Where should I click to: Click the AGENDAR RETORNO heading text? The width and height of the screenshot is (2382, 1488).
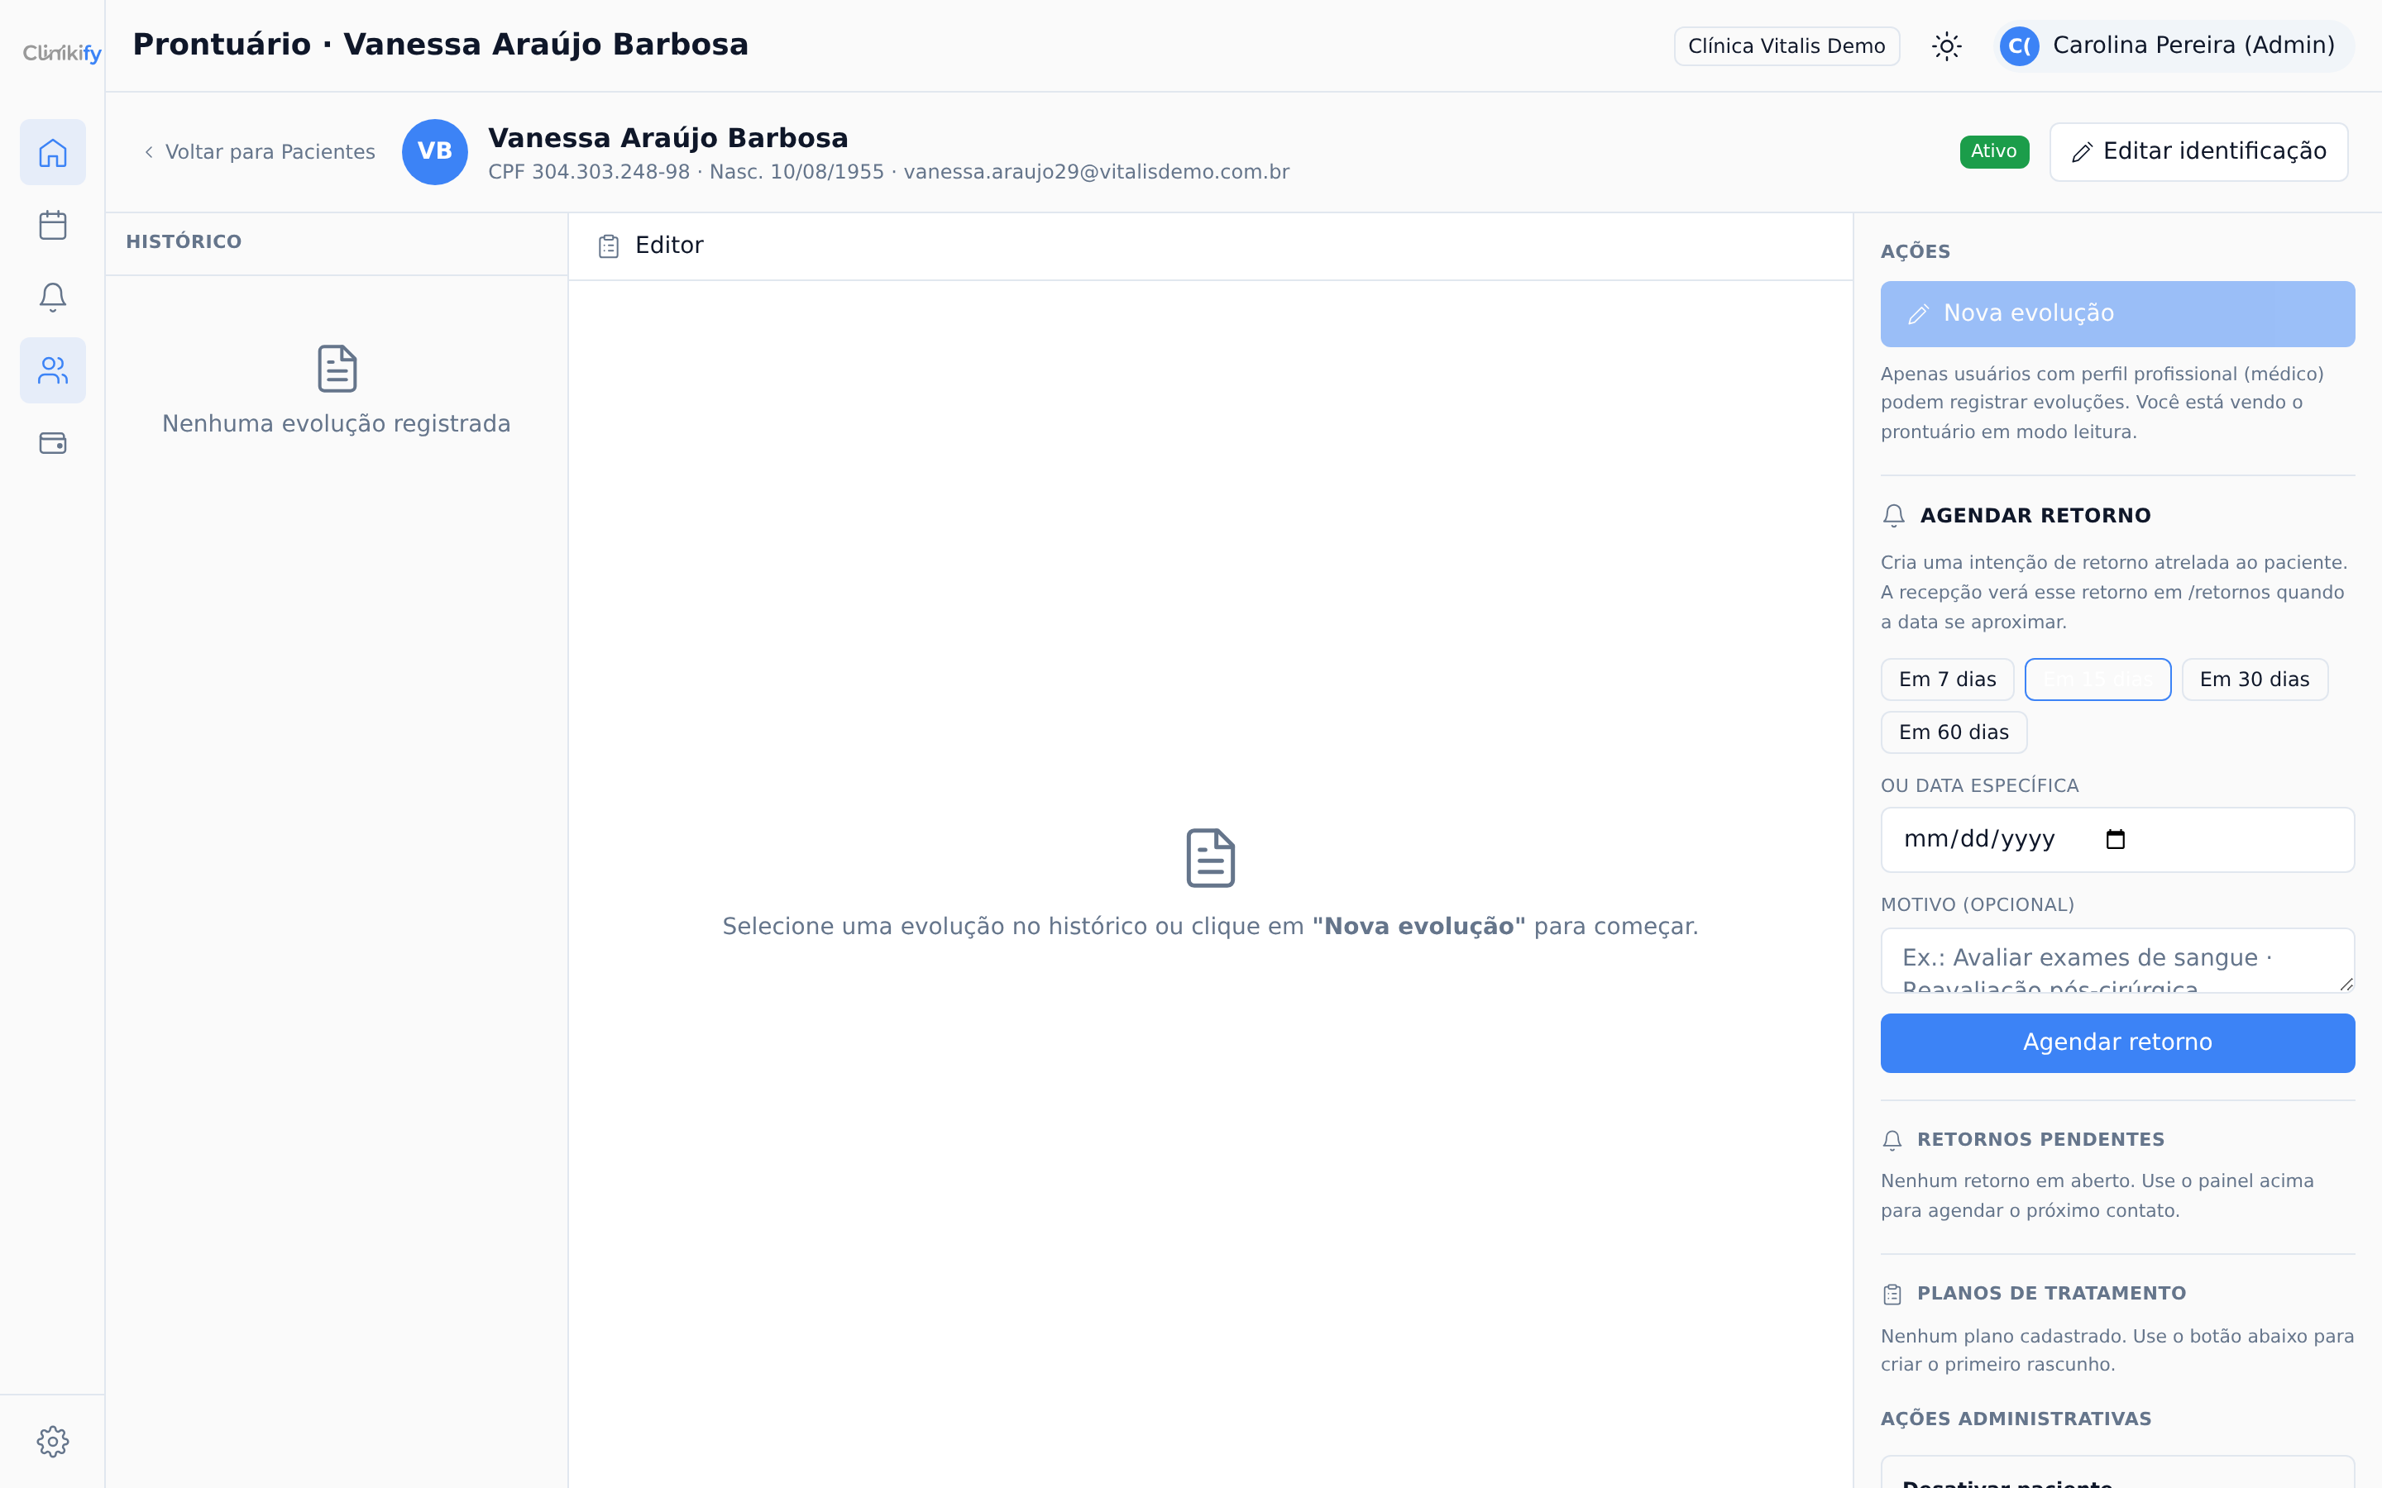(x=2035, y=516)
